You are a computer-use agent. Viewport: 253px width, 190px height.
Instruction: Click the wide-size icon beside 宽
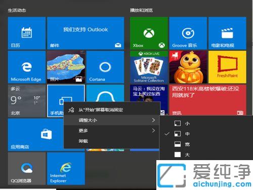tap(178, 144)
